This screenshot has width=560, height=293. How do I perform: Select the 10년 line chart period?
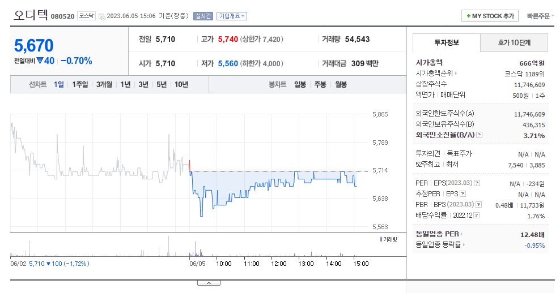(x=181, y=84)
